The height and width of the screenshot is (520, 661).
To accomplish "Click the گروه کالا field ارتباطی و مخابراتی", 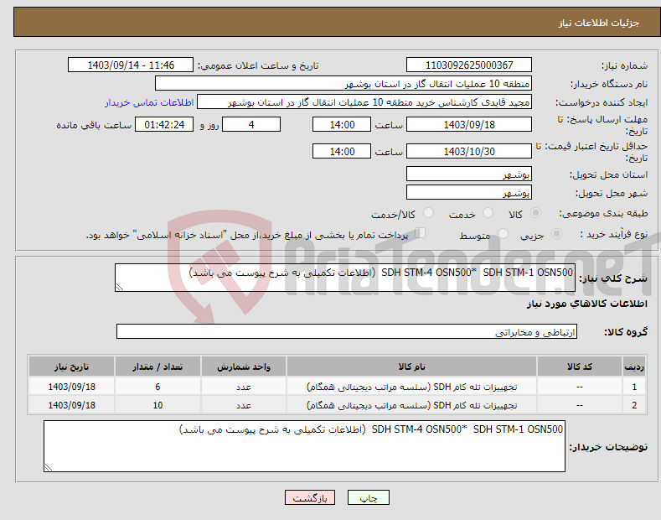I will [x=347, y=332].
